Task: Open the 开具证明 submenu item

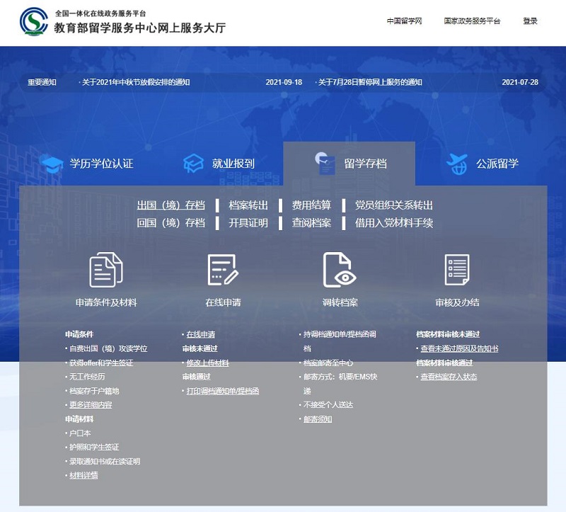Action: click(x=248, y=222)
